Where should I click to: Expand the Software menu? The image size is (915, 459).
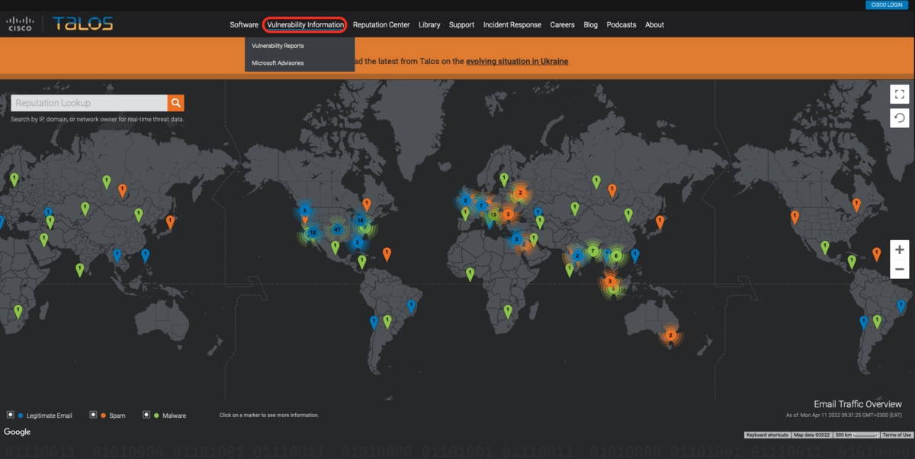[x=244, y=24]
